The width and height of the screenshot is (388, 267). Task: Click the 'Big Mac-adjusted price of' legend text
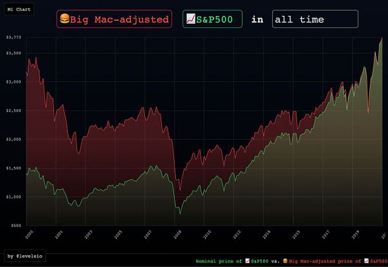click(325, 261)
